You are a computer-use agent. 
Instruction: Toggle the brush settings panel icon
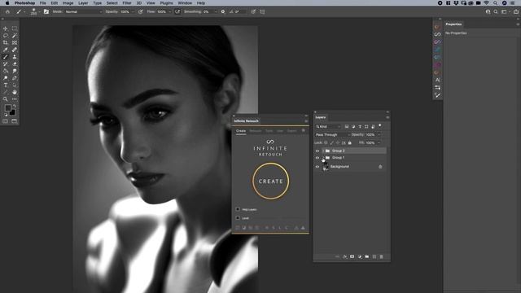point(46,11)
